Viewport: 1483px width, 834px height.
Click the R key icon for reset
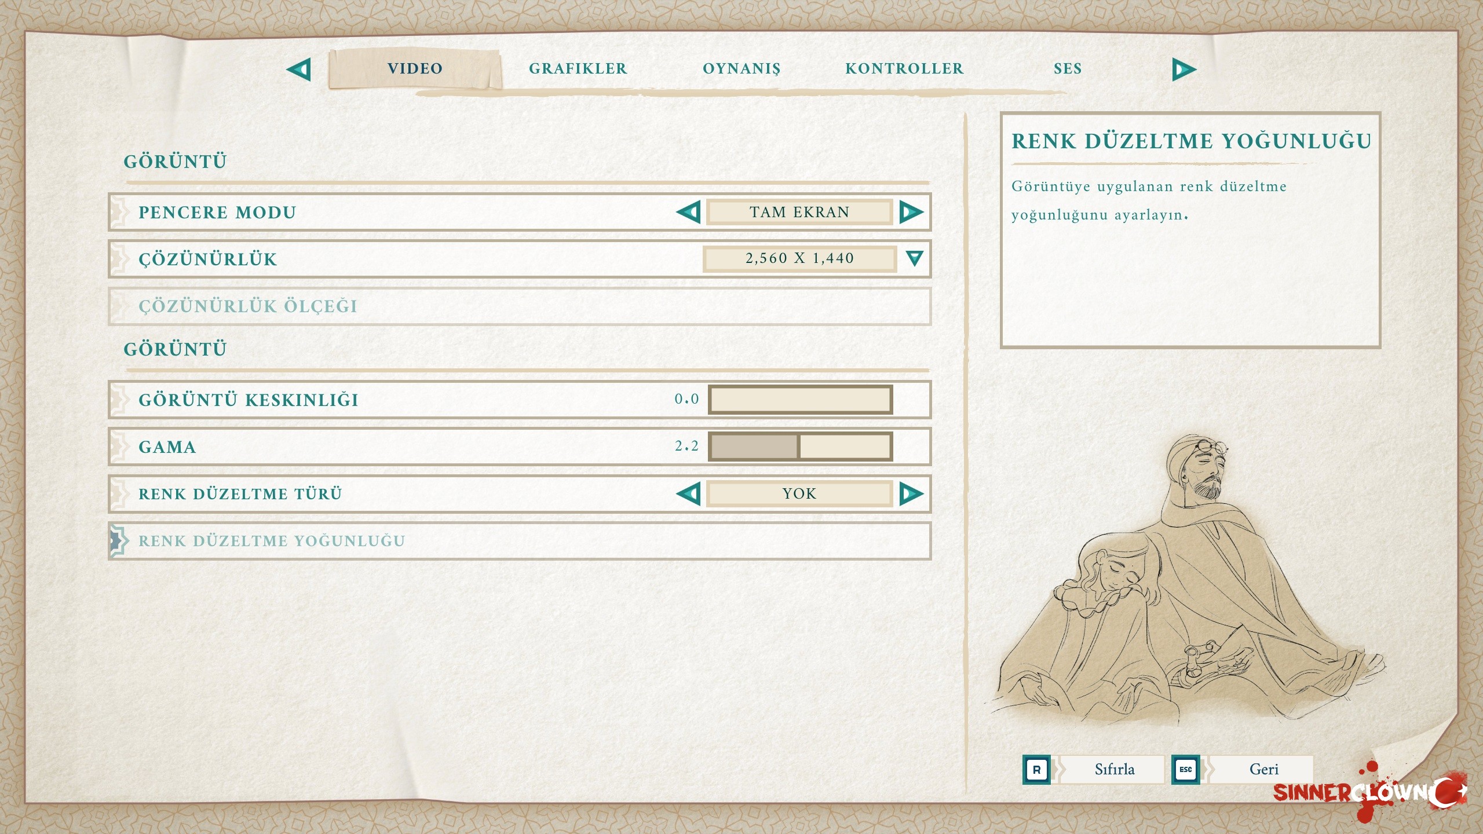(1036, 770)
